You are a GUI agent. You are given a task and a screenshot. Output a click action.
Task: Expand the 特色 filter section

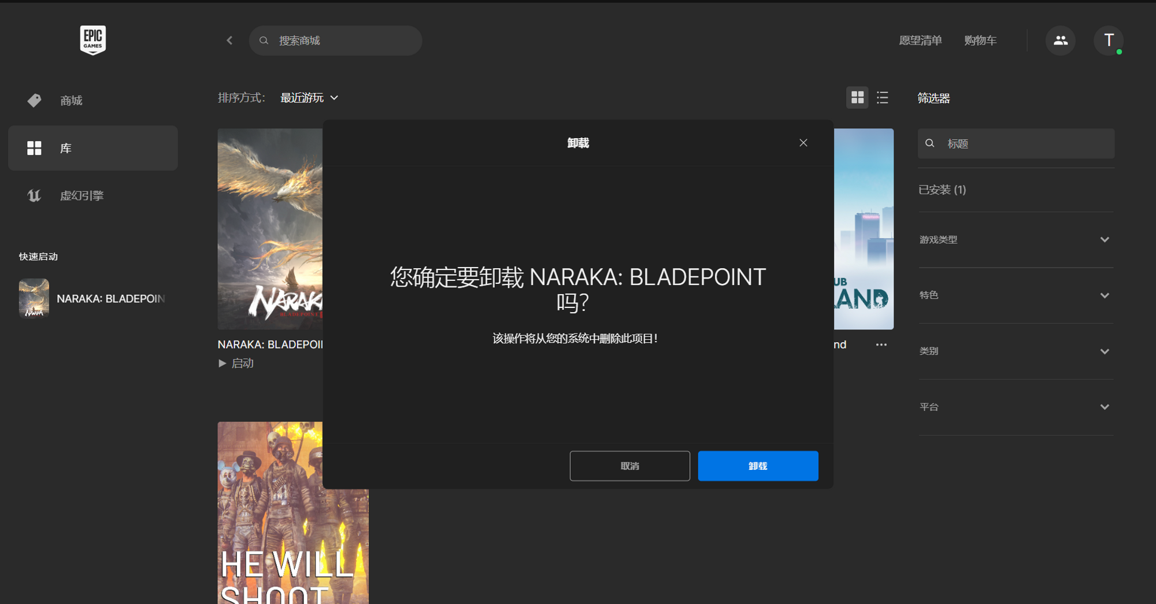[1015, 295]
